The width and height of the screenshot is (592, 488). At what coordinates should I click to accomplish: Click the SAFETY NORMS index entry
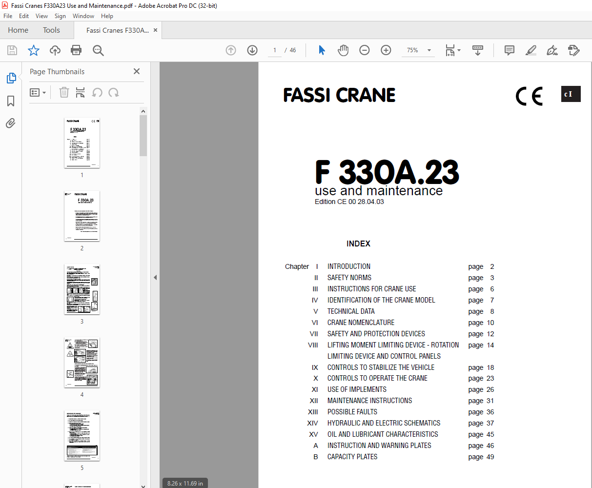coord(349,278)
